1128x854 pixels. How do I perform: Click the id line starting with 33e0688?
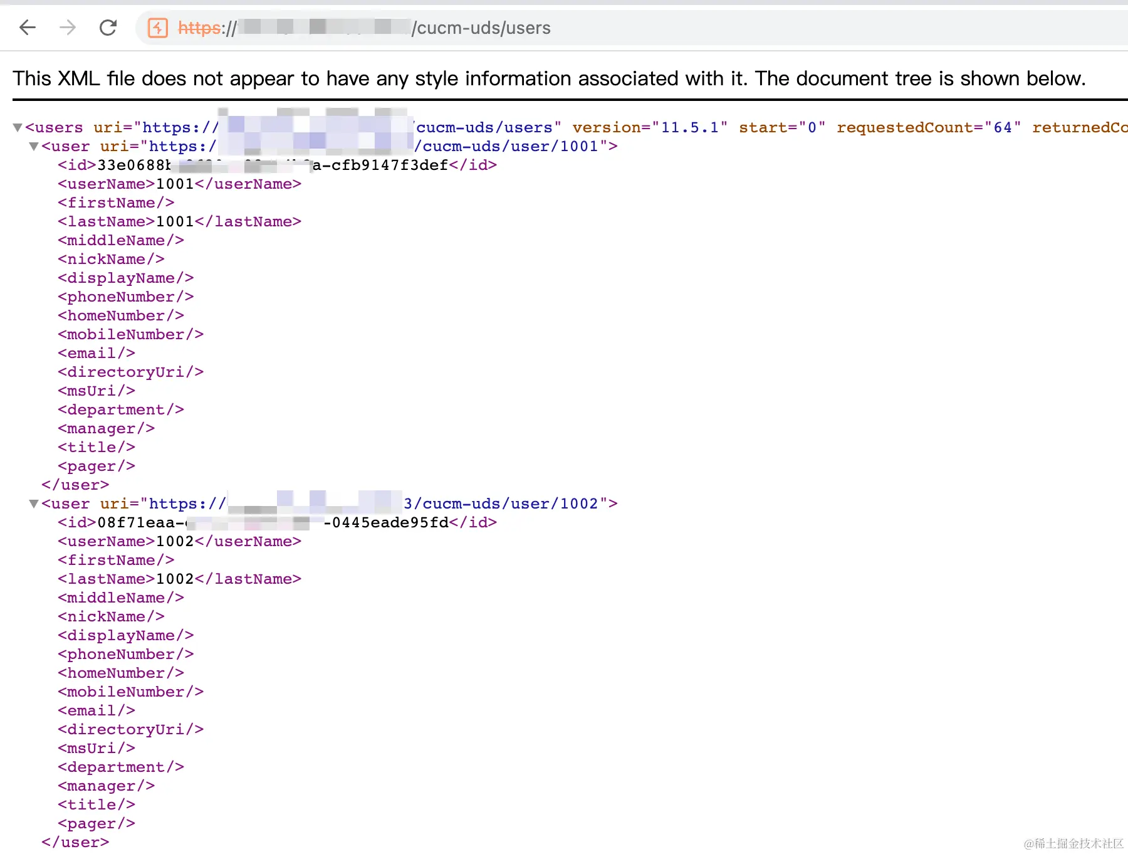[277, 166]
